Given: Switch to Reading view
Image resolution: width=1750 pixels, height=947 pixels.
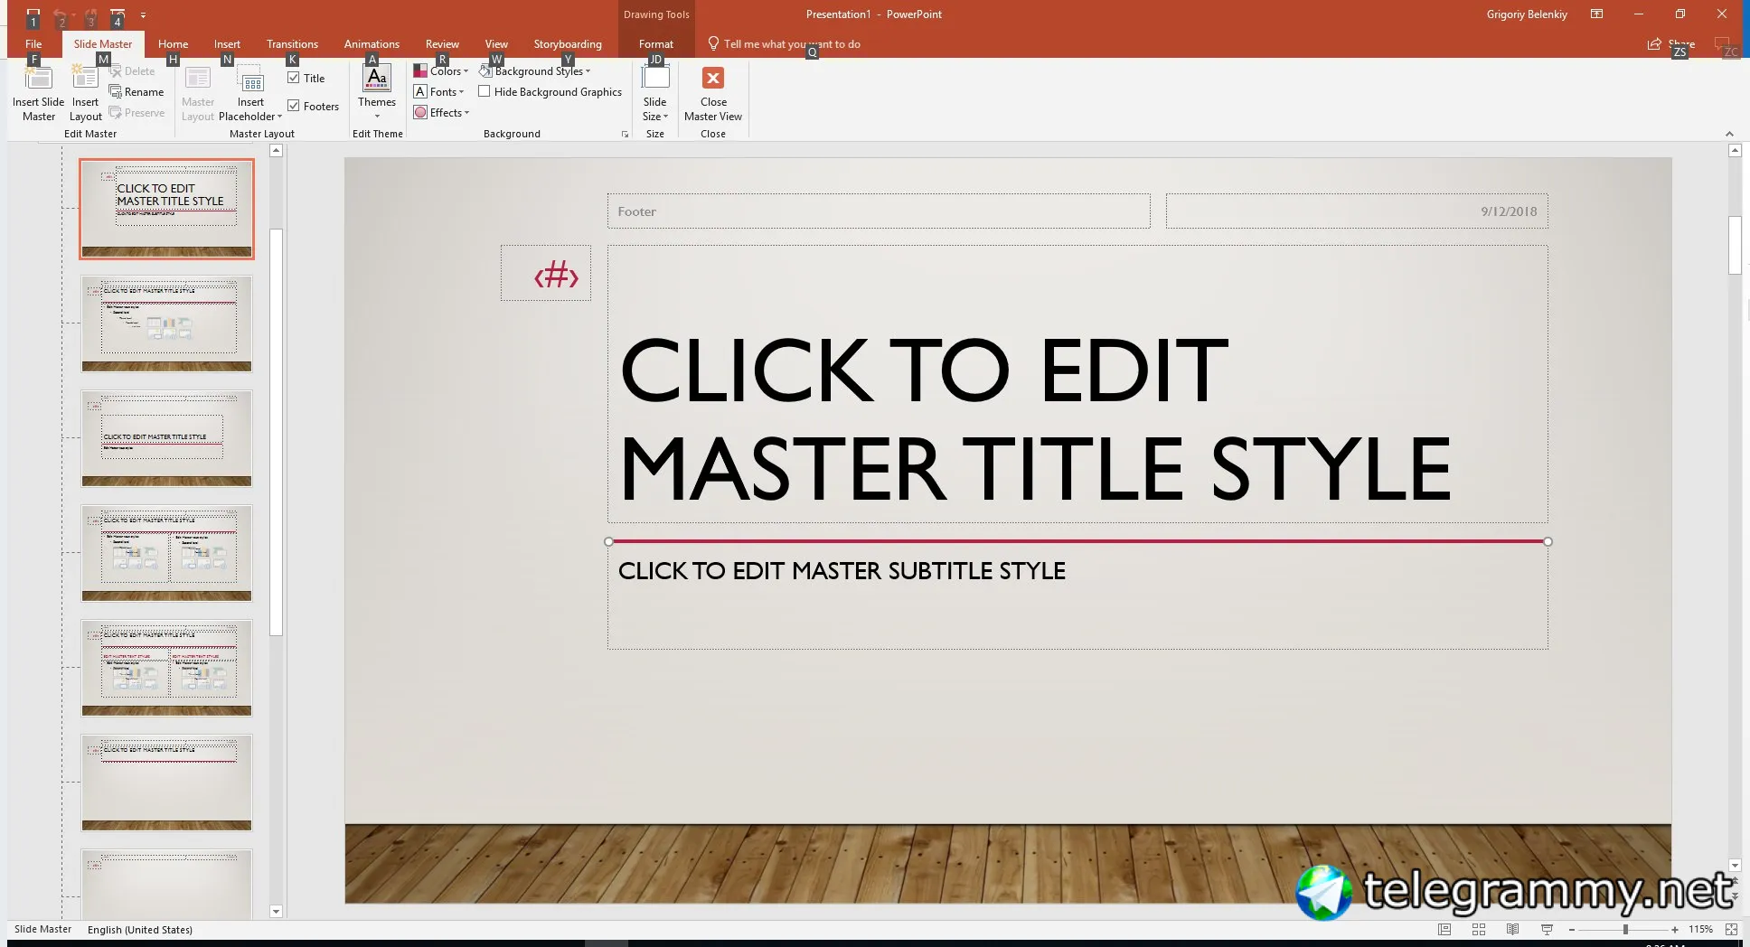Looking at the screenshot, I should click(x=1512, y=929).
